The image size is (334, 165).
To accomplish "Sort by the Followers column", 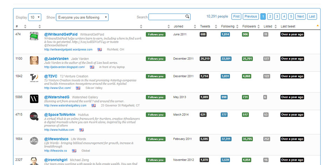I will 259,27.
